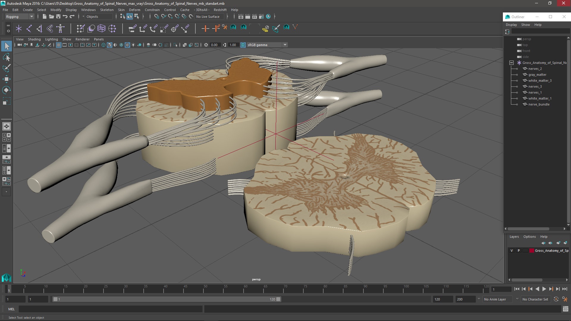Toggle the viewport grid display icon
The image size is (571, 321).
(59, 45)
